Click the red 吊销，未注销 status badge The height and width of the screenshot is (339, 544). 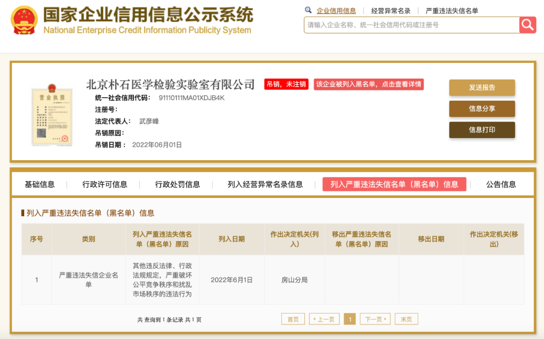click(286, 84)
